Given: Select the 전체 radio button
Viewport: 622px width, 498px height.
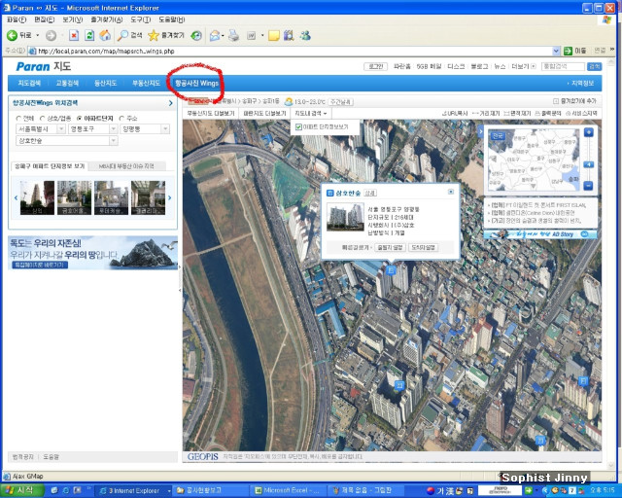Looking at the screenshot, I should click(x=18, y=119).
